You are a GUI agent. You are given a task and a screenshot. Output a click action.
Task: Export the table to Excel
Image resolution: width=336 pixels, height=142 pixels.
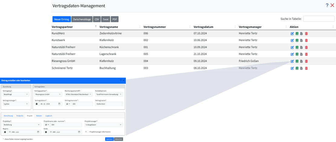(106, 19)
